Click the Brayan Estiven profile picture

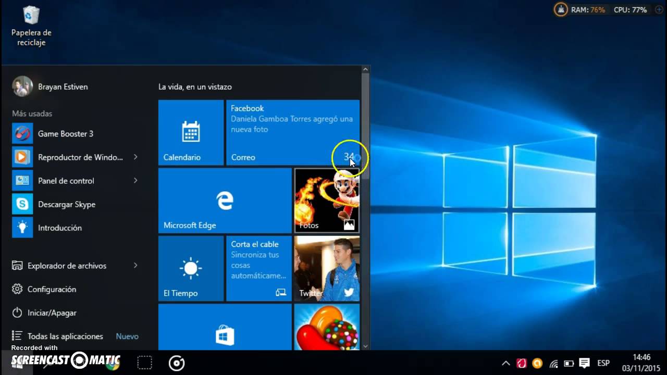pyautogui.click(x=22, y=86)
